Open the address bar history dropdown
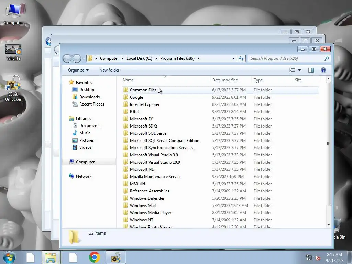 [x=233, y=58]
